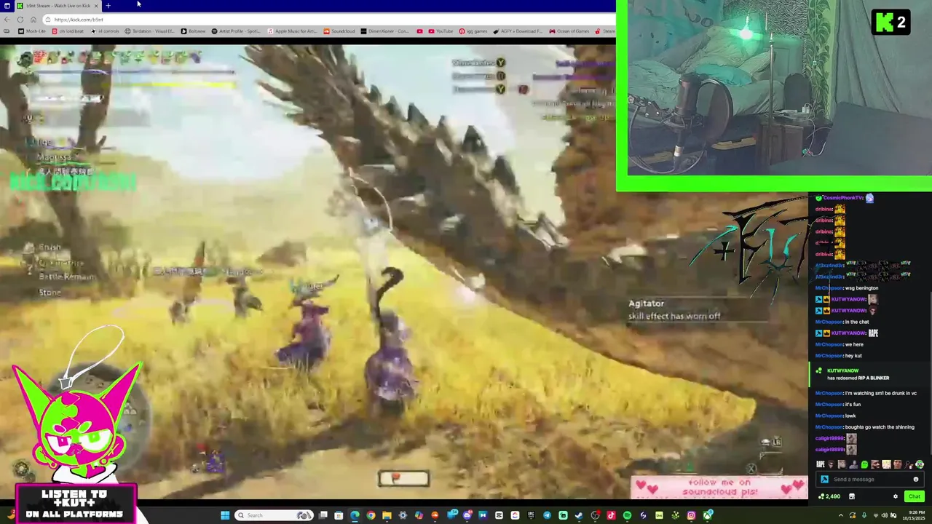Open the Mosh-Lite bookmark

(32, 31)
